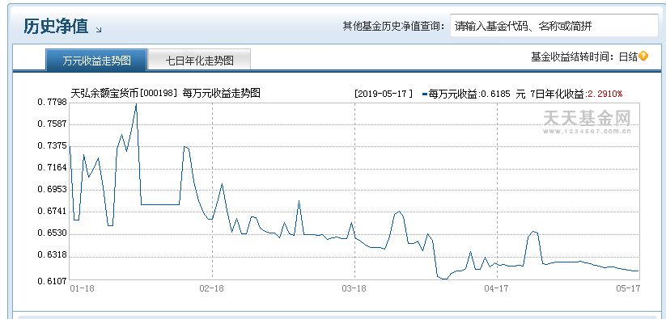This screenshot has height=319, width=666.
Task: Click the highest peak of the yield line
Action: click(136, 104)
